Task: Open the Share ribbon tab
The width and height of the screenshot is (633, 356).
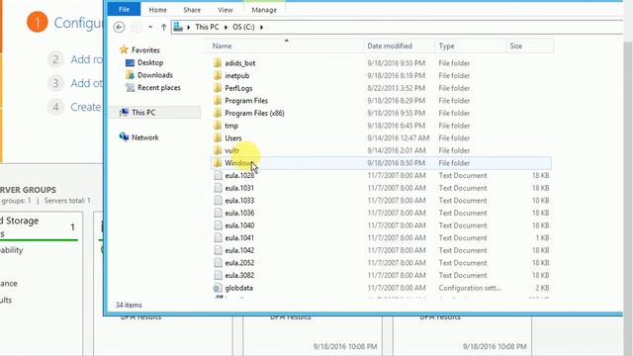Action: point(192,10)
